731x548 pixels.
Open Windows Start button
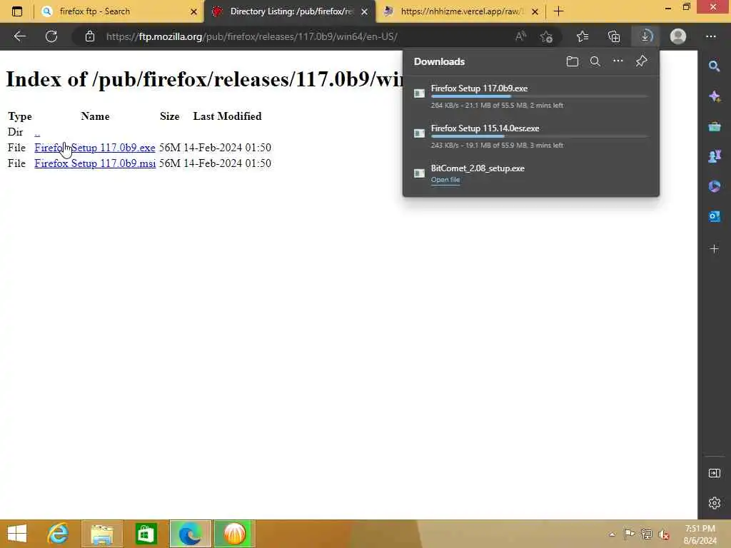17,534
